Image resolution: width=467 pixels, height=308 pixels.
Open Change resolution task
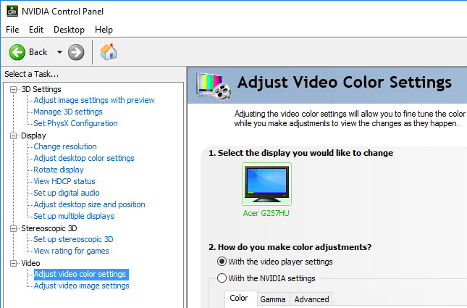pos(65,146)
